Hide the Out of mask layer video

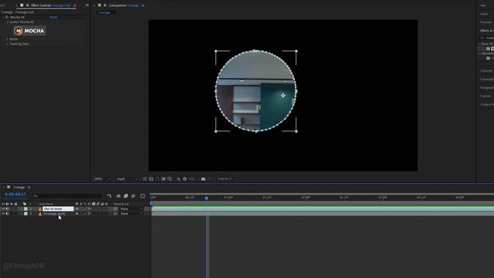click(3, 208)
